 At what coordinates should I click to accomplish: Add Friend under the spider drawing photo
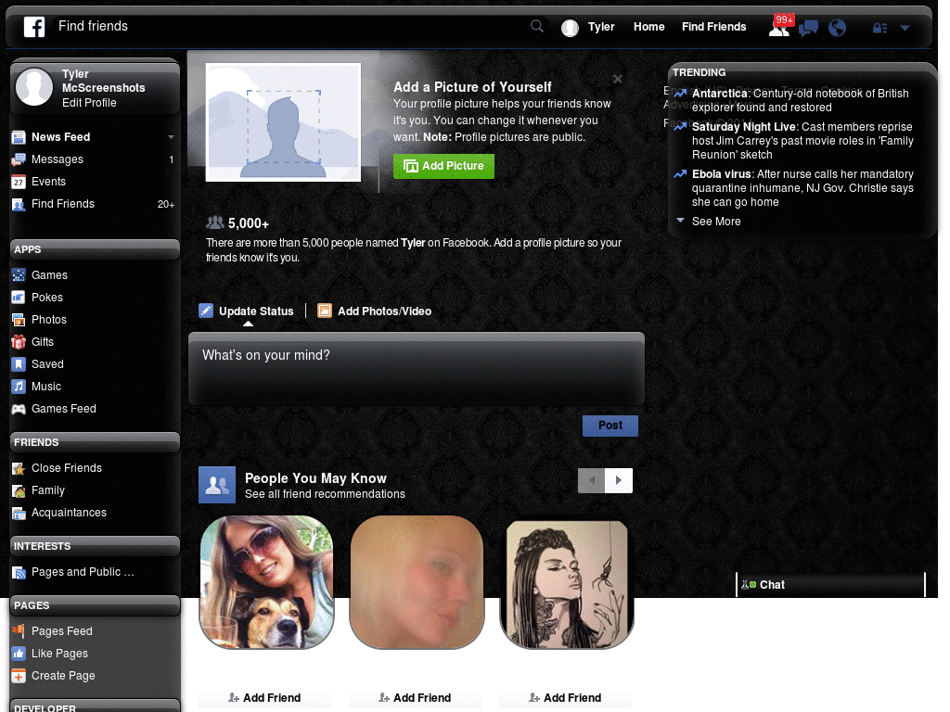tap(565, 698)
